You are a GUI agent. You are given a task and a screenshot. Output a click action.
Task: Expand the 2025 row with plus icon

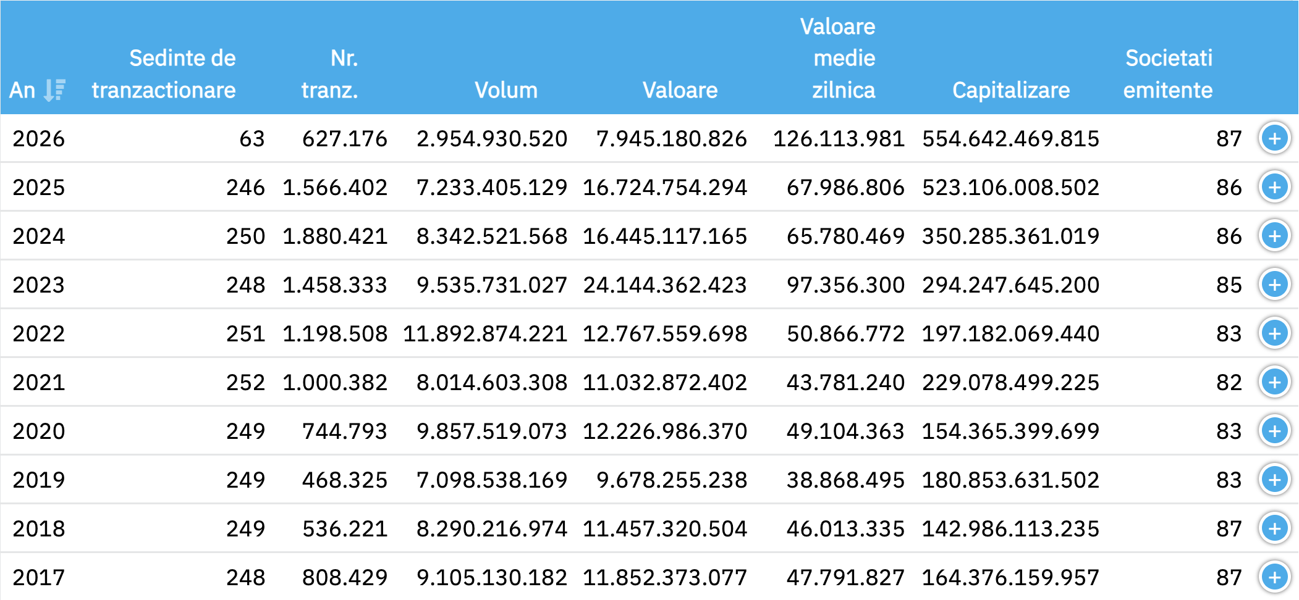point(1274,187)
